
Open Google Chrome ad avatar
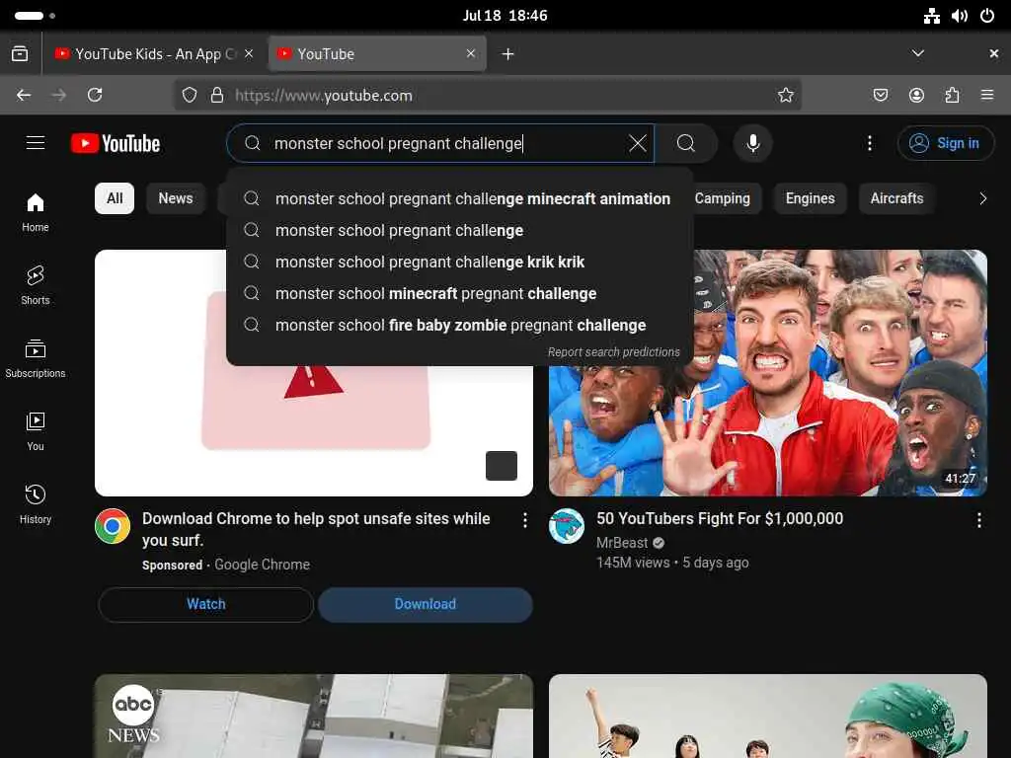click(113, 526)
